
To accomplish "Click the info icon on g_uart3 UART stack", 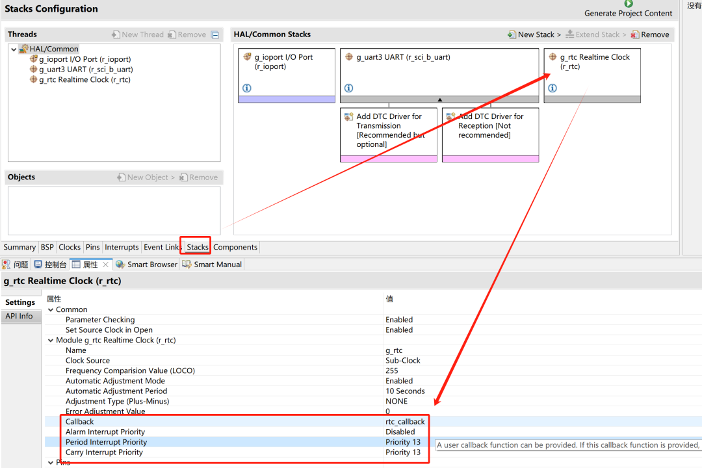I will (x=349, y=88).
